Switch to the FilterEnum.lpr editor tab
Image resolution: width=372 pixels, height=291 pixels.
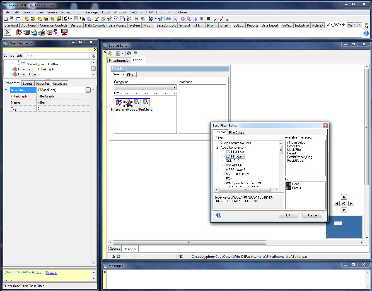tap(119, 61)
